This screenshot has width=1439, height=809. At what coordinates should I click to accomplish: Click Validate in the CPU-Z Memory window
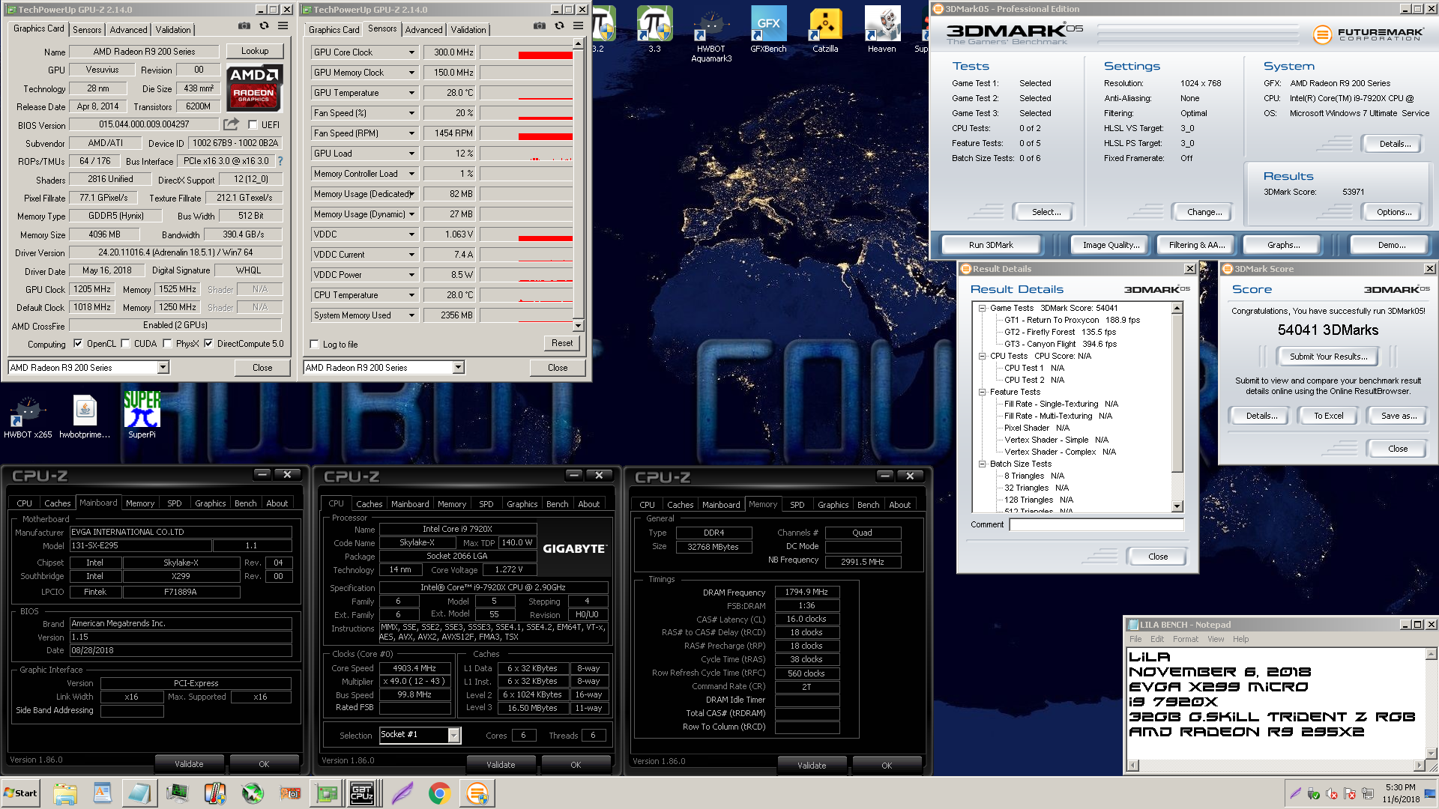[812, 765]
